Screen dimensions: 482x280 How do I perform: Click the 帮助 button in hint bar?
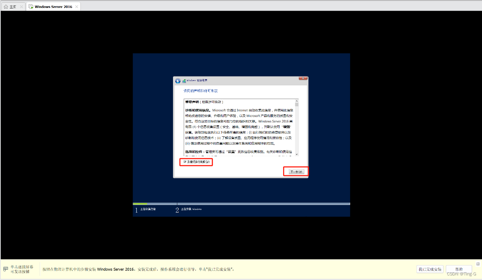(459, 269)
